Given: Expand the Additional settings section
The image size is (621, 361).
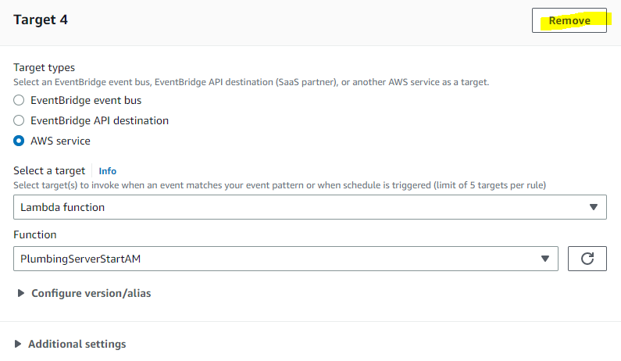Looking at the screenshot, I should pos(77,344).
